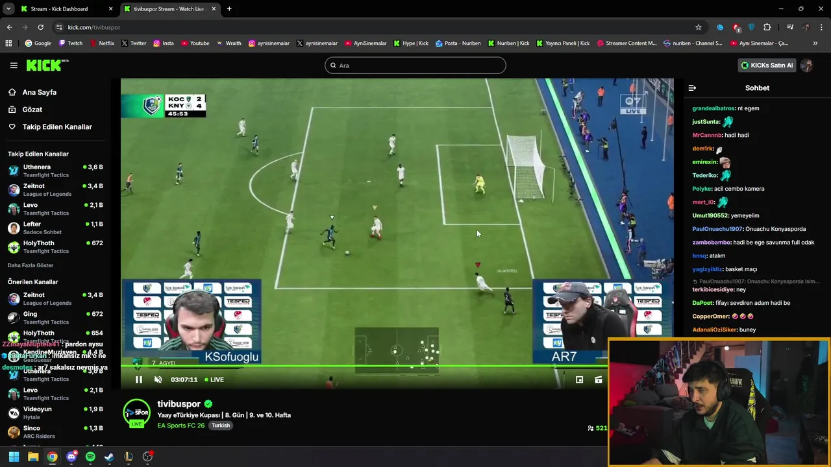Open Takip Edilen Kanallar page
831x467 pixels.
(x=56, y=126)
